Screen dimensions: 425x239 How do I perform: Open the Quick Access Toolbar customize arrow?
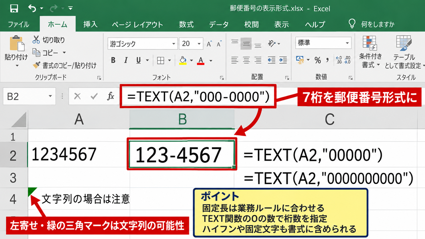70,8
